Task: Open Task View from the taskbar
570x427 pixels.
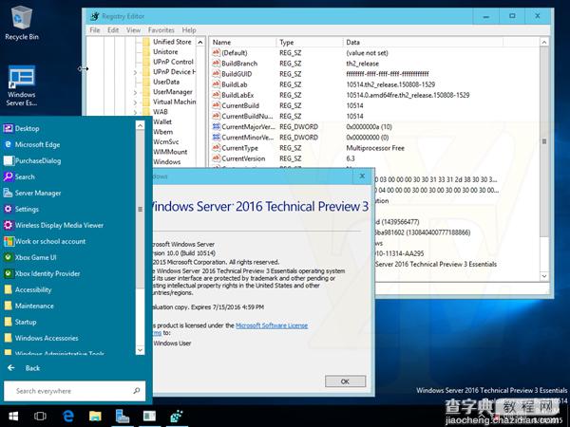Action: tap(40, 417)
